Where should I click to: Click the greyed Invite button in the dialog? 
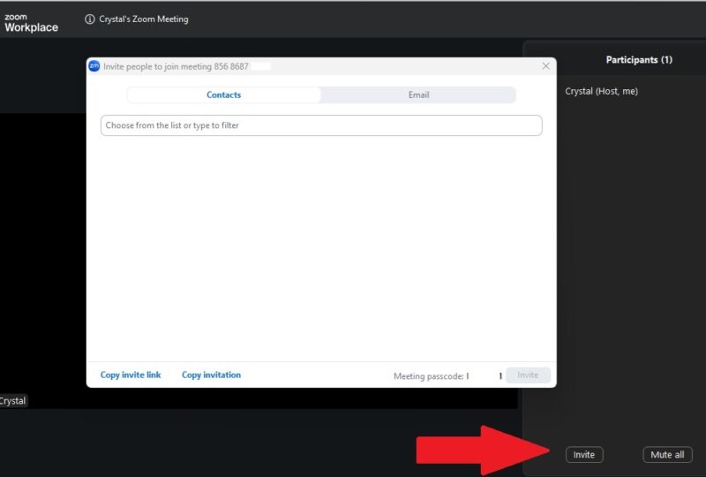tap(528, 375)
